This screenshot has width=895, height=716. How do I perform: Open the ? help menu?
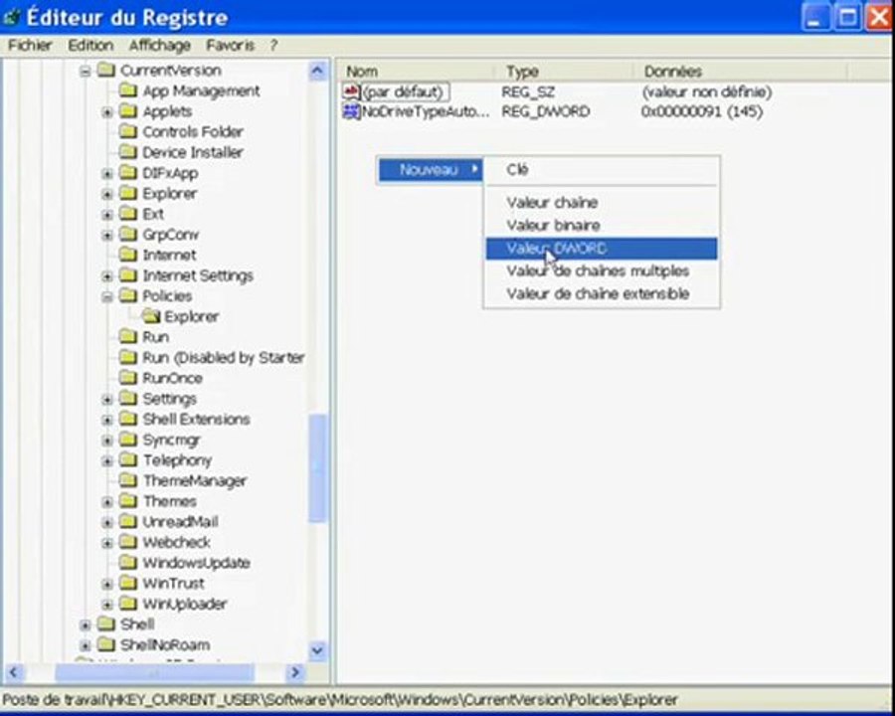[273, 45]
